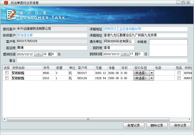Click the 收货客户 field showing 好运佳仓库
The width and height of the screenshot is (194, 135).
tap(52, 35)
